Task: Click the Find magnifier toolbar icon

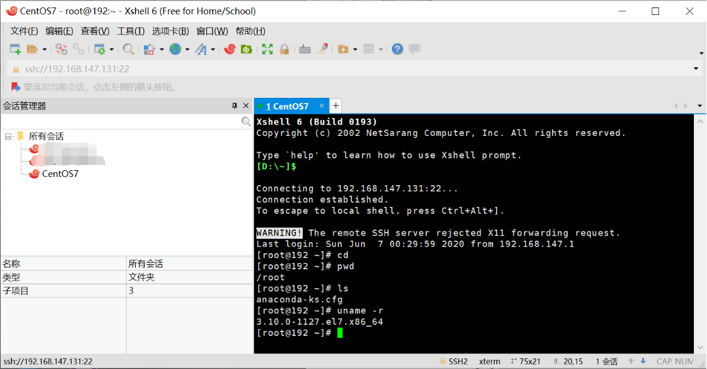Action: click(128, 49)
